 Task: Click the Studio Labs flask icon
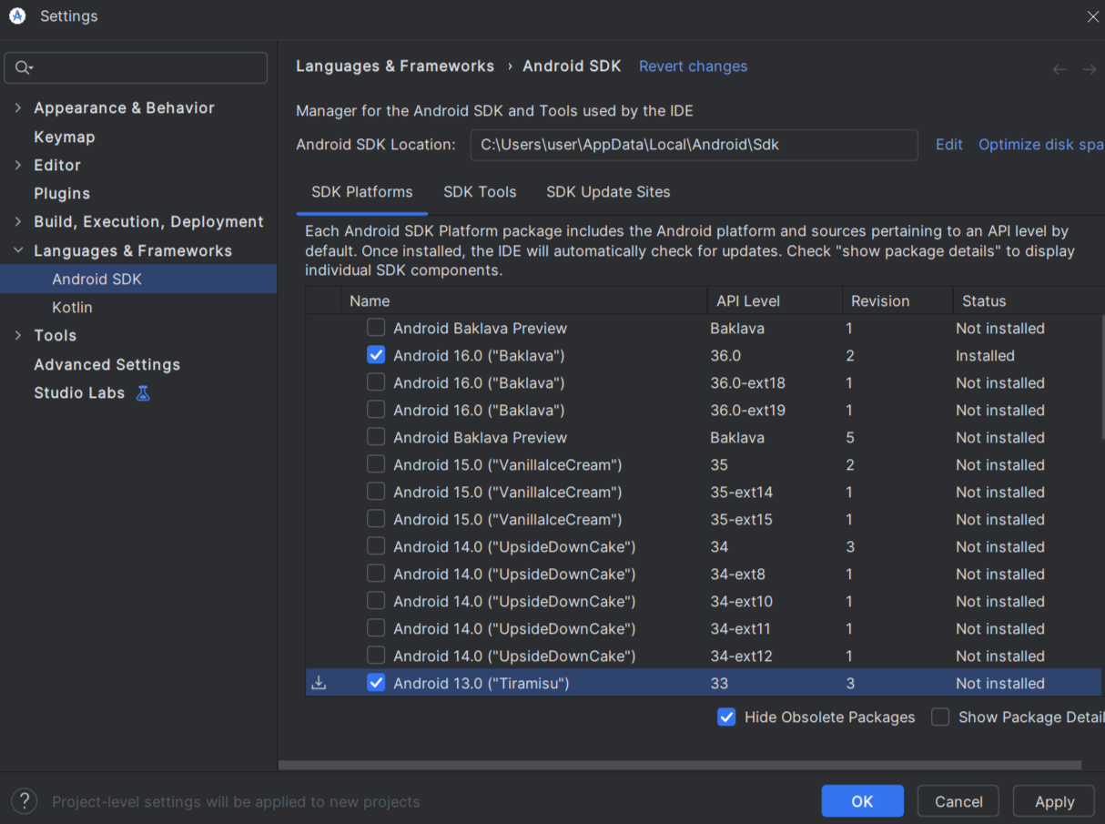click(x=143, y=393)
